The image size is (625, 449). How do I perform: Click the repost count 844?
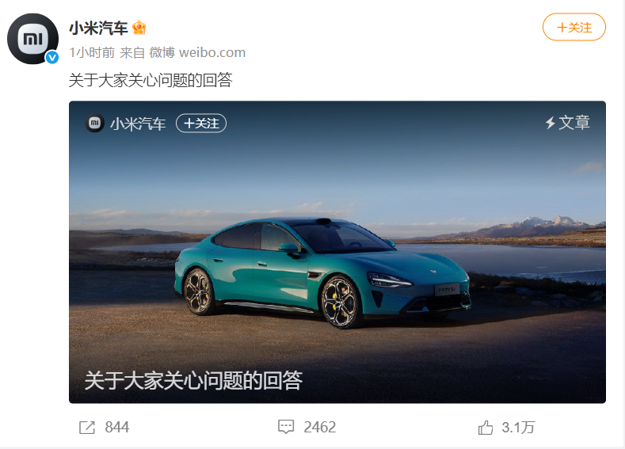[116, 428]
